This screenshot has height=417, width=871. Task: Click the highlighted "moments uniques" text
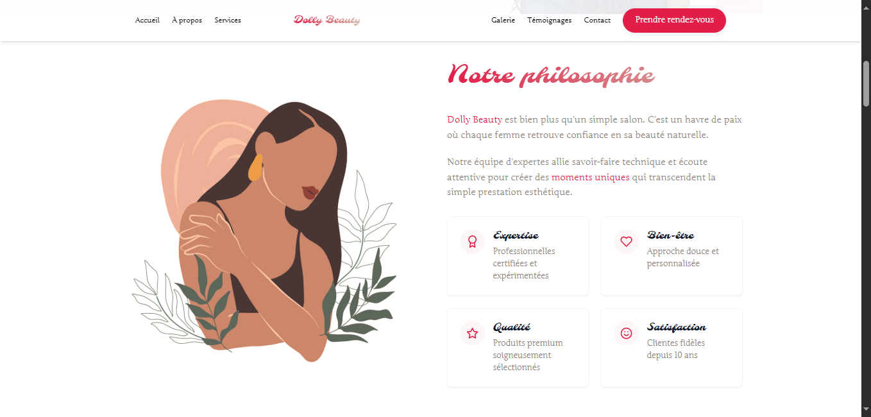tap(591, 177)
